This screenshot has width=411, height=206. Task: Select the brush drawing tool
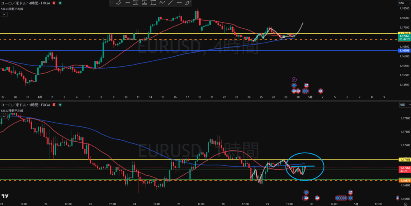pyautogui.click(x=188, y=3)
